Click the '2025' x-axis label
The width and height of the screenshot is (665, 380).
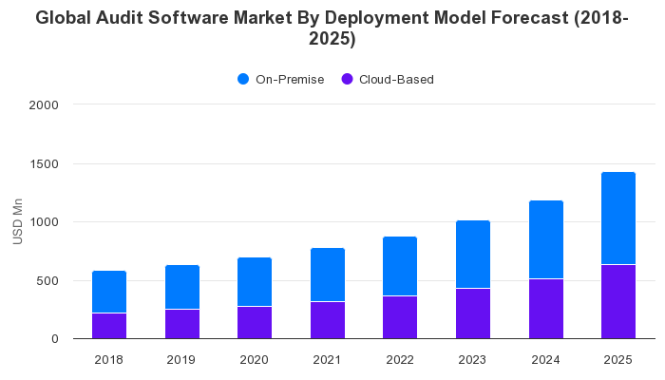click(617, 360)
